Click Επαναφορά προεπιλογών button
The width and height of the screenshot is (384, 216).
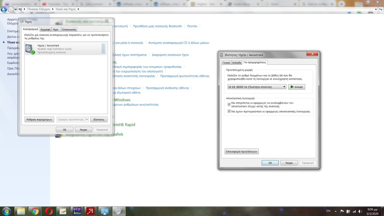click(241, 151)
